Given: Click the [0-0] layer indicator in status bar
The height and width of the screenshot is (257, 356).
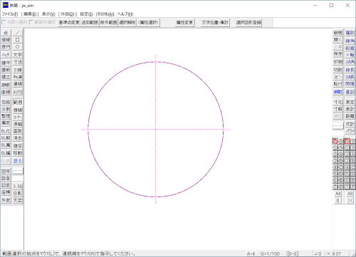Looking at the screenshot, I should pos(293,253).
